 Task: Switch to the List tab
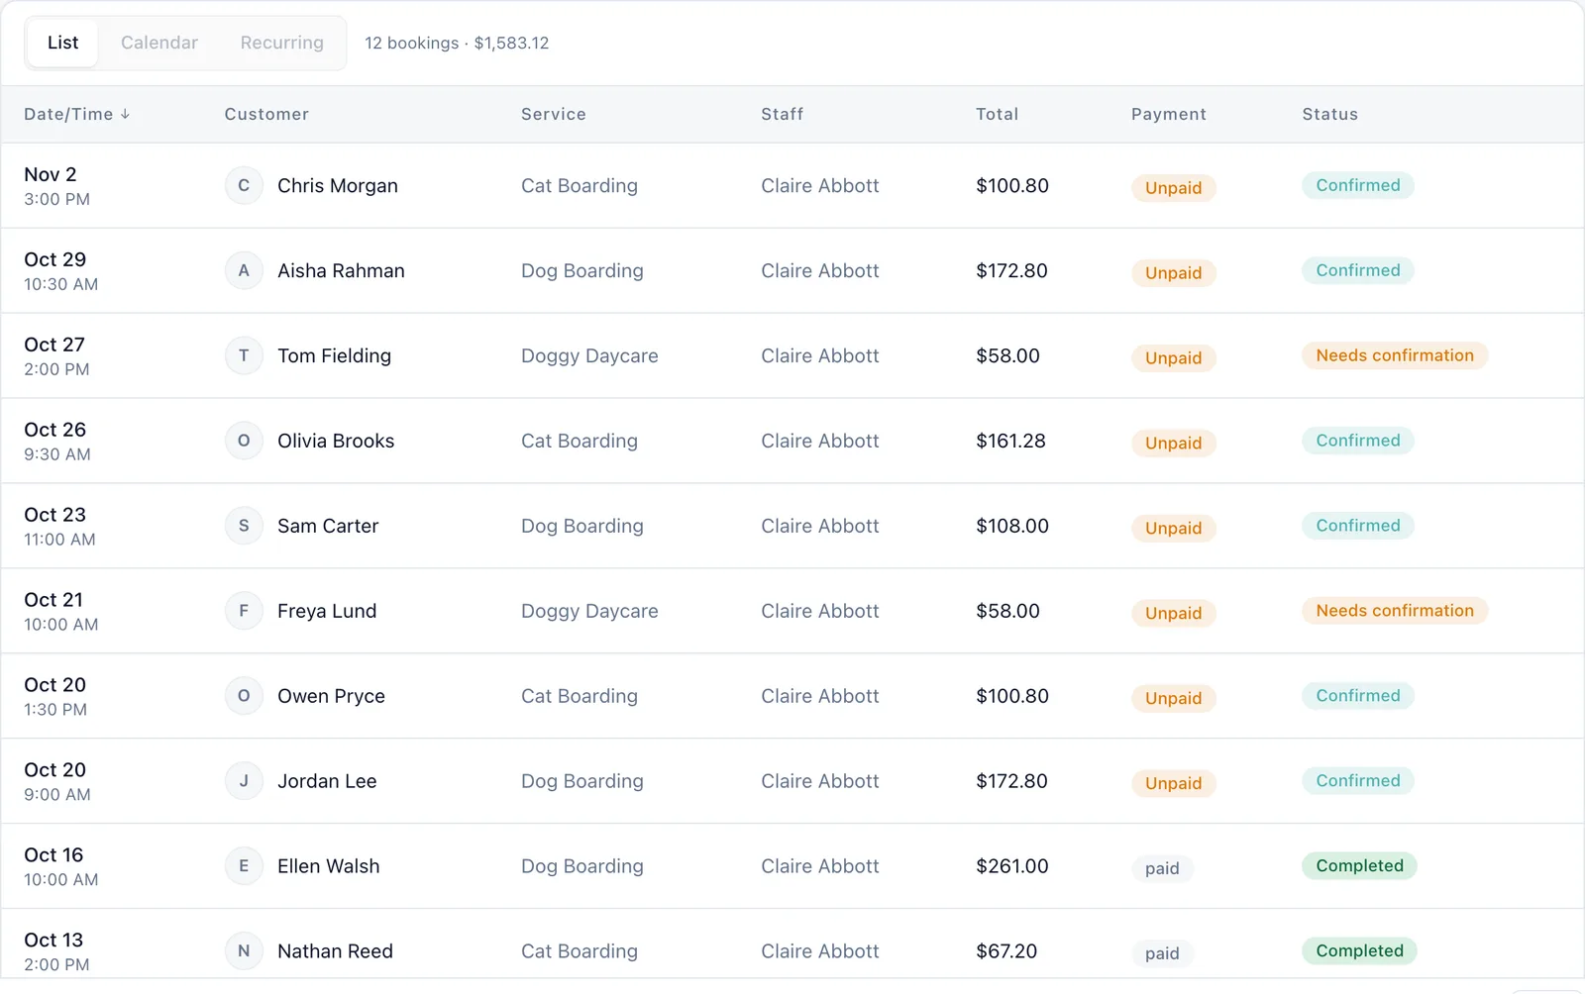[62, 43]
